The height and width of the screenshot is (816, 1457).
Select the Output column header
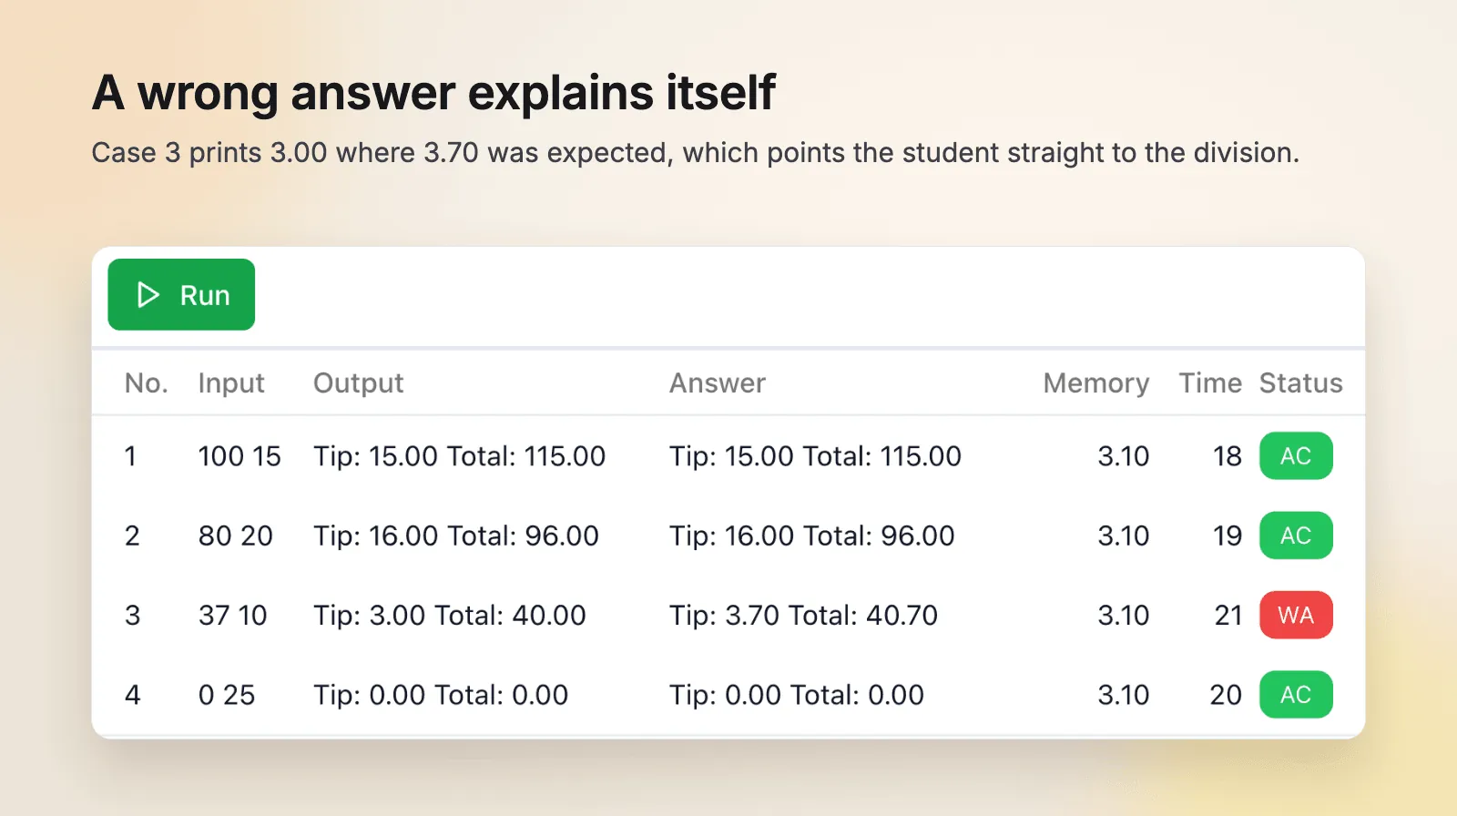pos(358,383)
